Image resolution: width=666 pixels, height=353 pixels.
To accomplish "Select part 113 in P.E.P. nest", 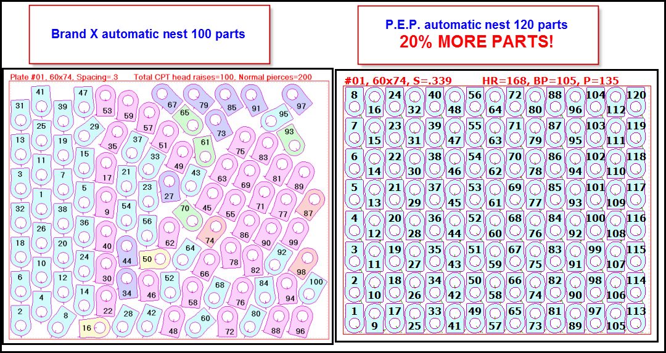I will (x=636, y=318).
